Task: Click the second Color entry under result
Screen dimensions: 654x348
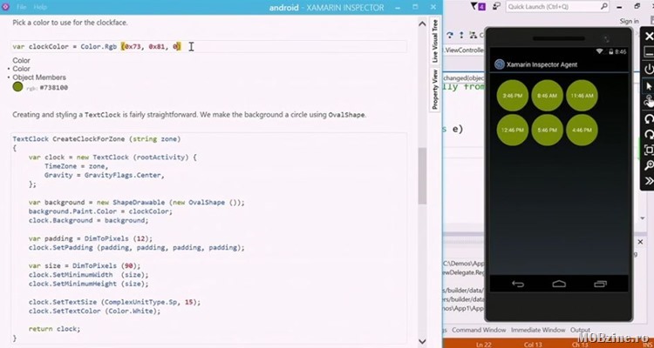Action: [21, 69]
